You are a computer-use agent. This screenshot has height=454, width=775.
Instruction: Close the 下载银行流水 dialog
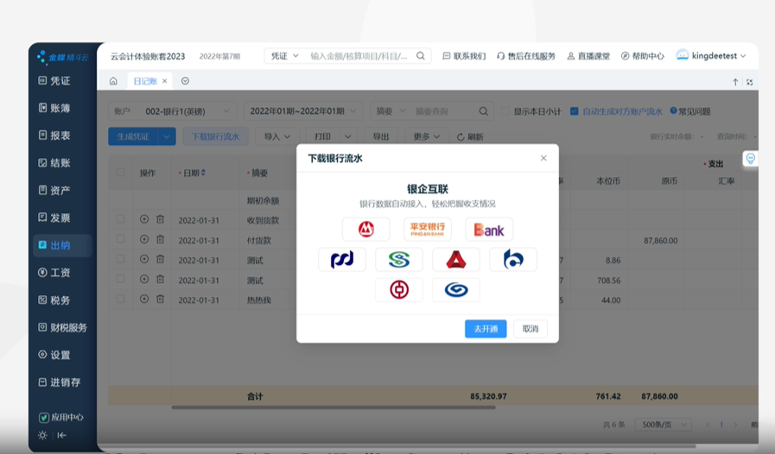(x=543, y=158)
